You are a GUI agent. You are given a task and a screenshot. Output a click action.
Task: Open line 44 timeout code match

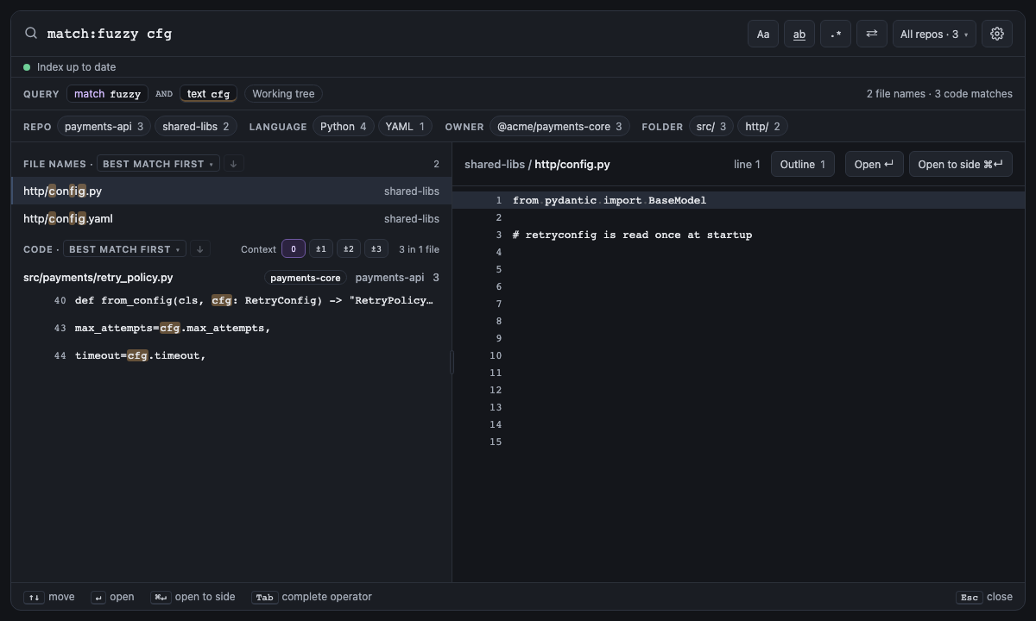point(231,356)
